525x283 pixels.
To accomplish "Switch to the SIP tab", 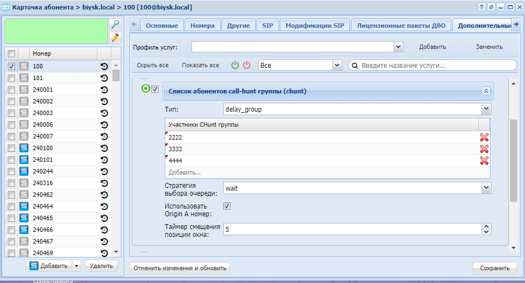I will (267, 26).
